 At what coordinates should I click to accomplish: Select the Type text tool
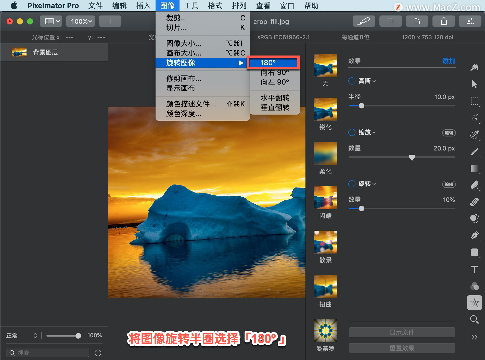(x=474, y=269)
